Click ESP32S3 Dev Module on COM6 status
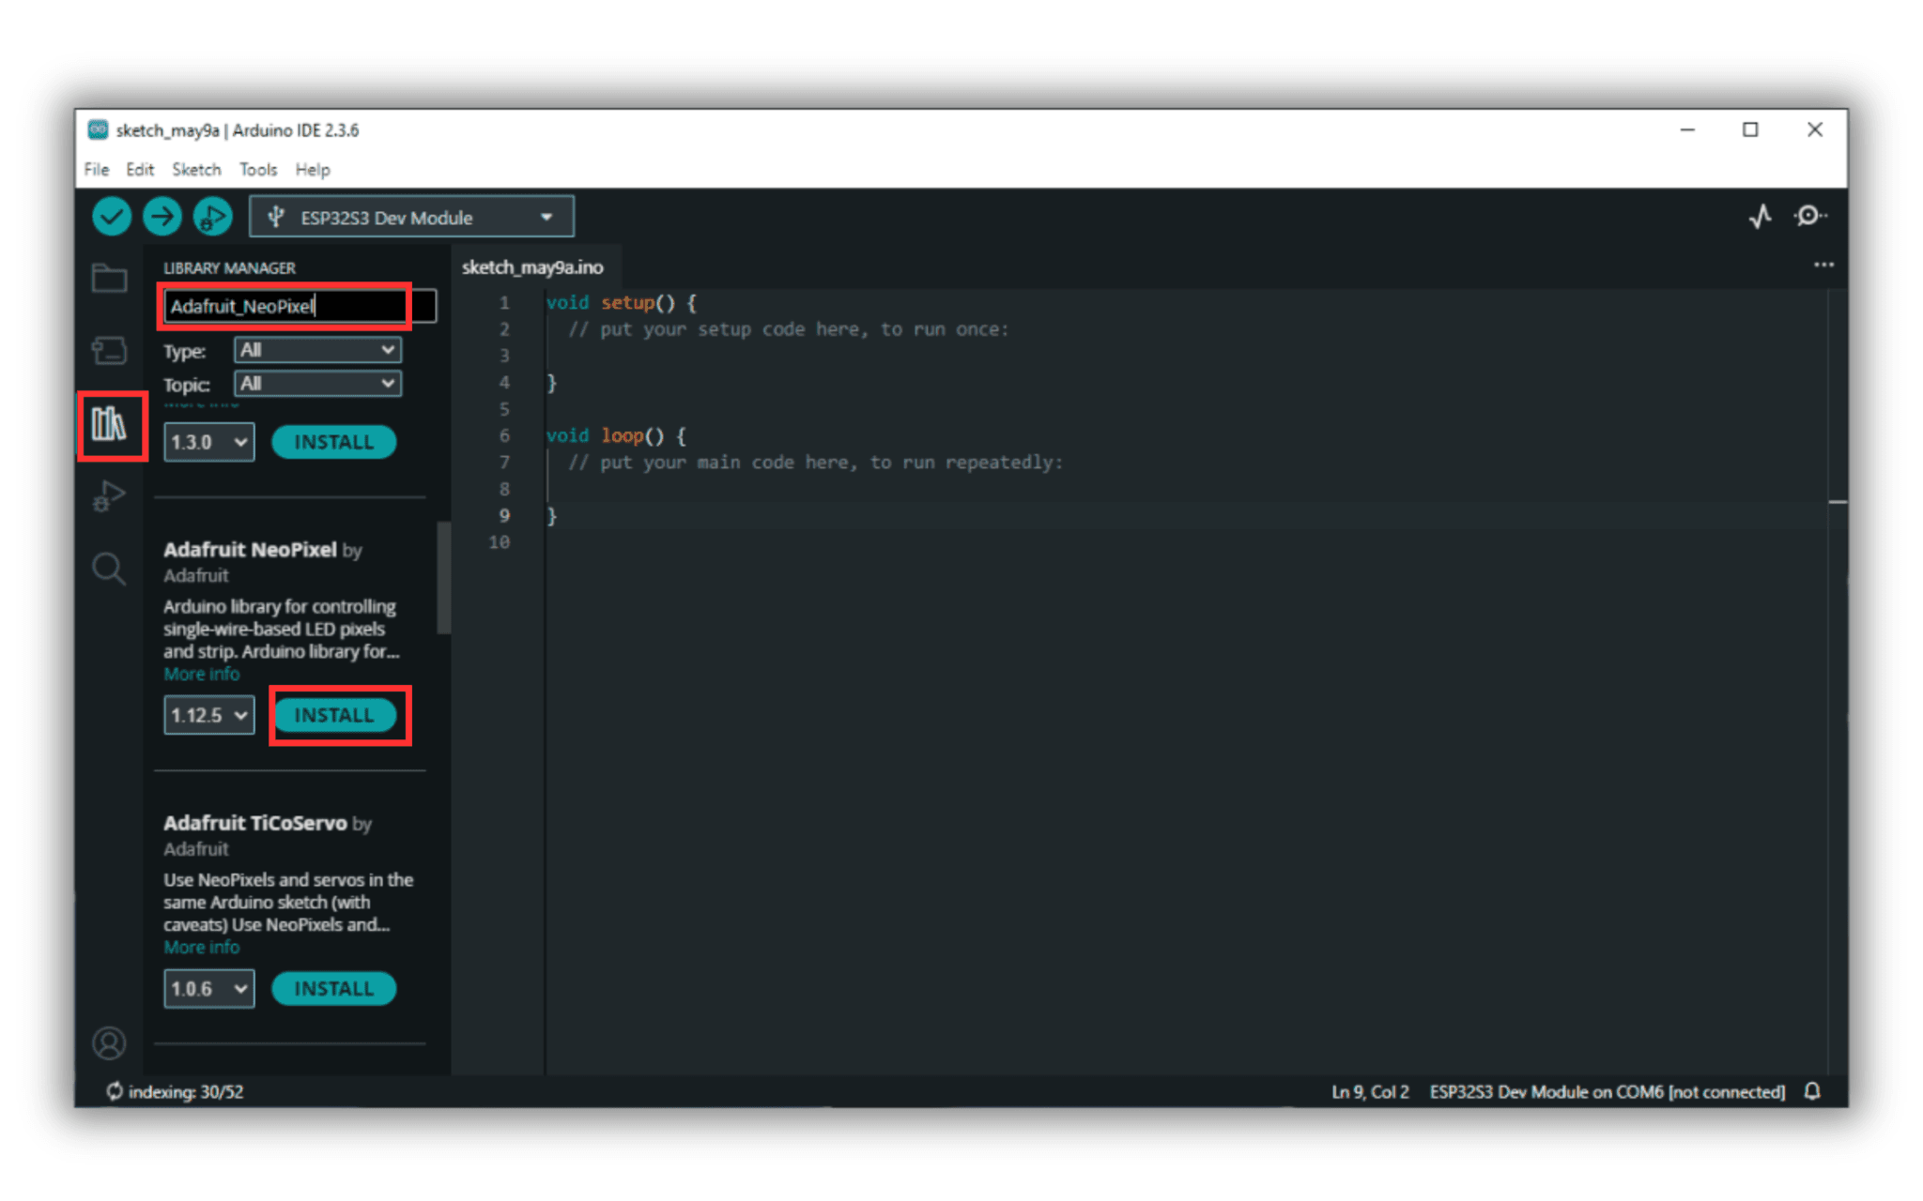 click(x=1607, y=1092)
